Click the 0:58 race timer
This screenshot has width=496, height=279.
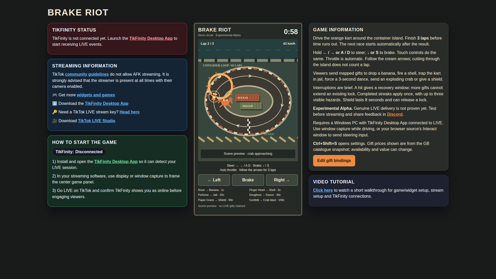click(291, 32)
